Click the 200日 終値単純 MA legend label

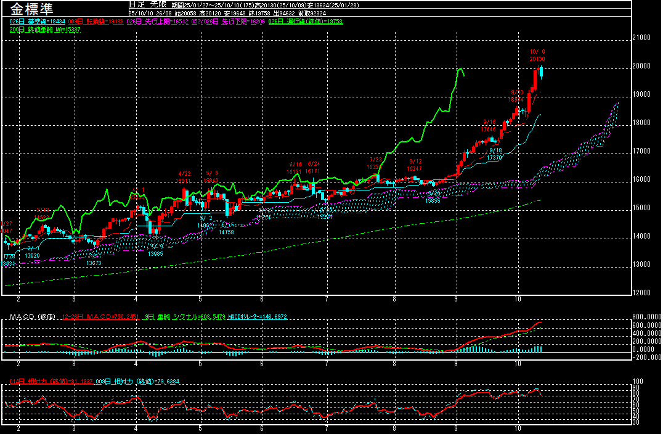[x=45, y=29]
